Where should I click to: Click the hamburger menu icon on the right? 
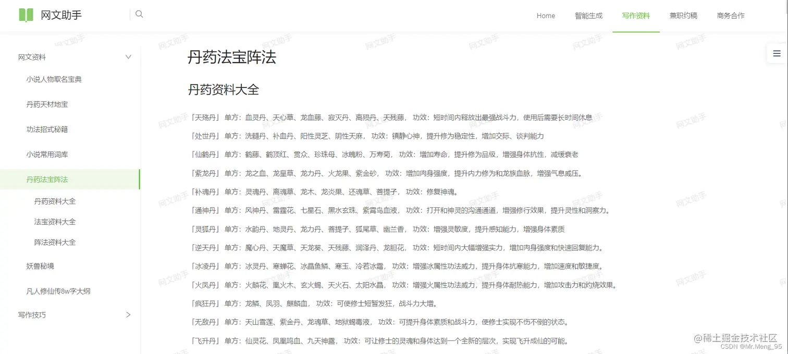[778, 53]
